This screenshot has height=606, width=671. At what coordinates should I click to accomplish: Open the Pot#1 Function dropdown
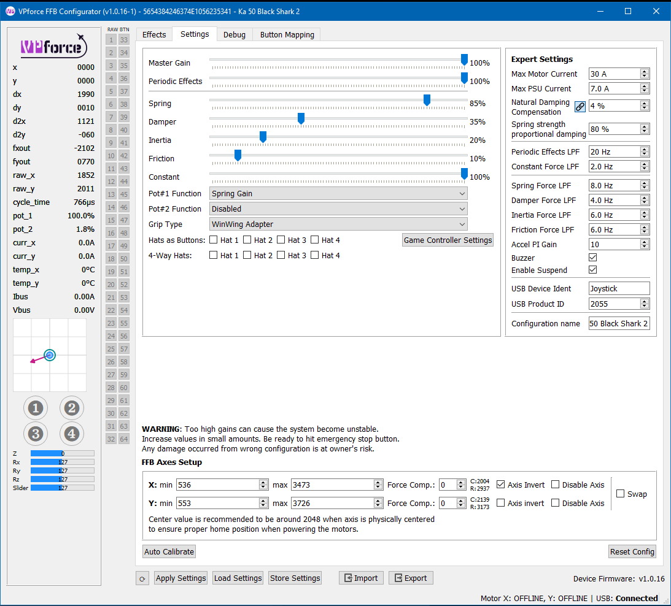(338, 194)
